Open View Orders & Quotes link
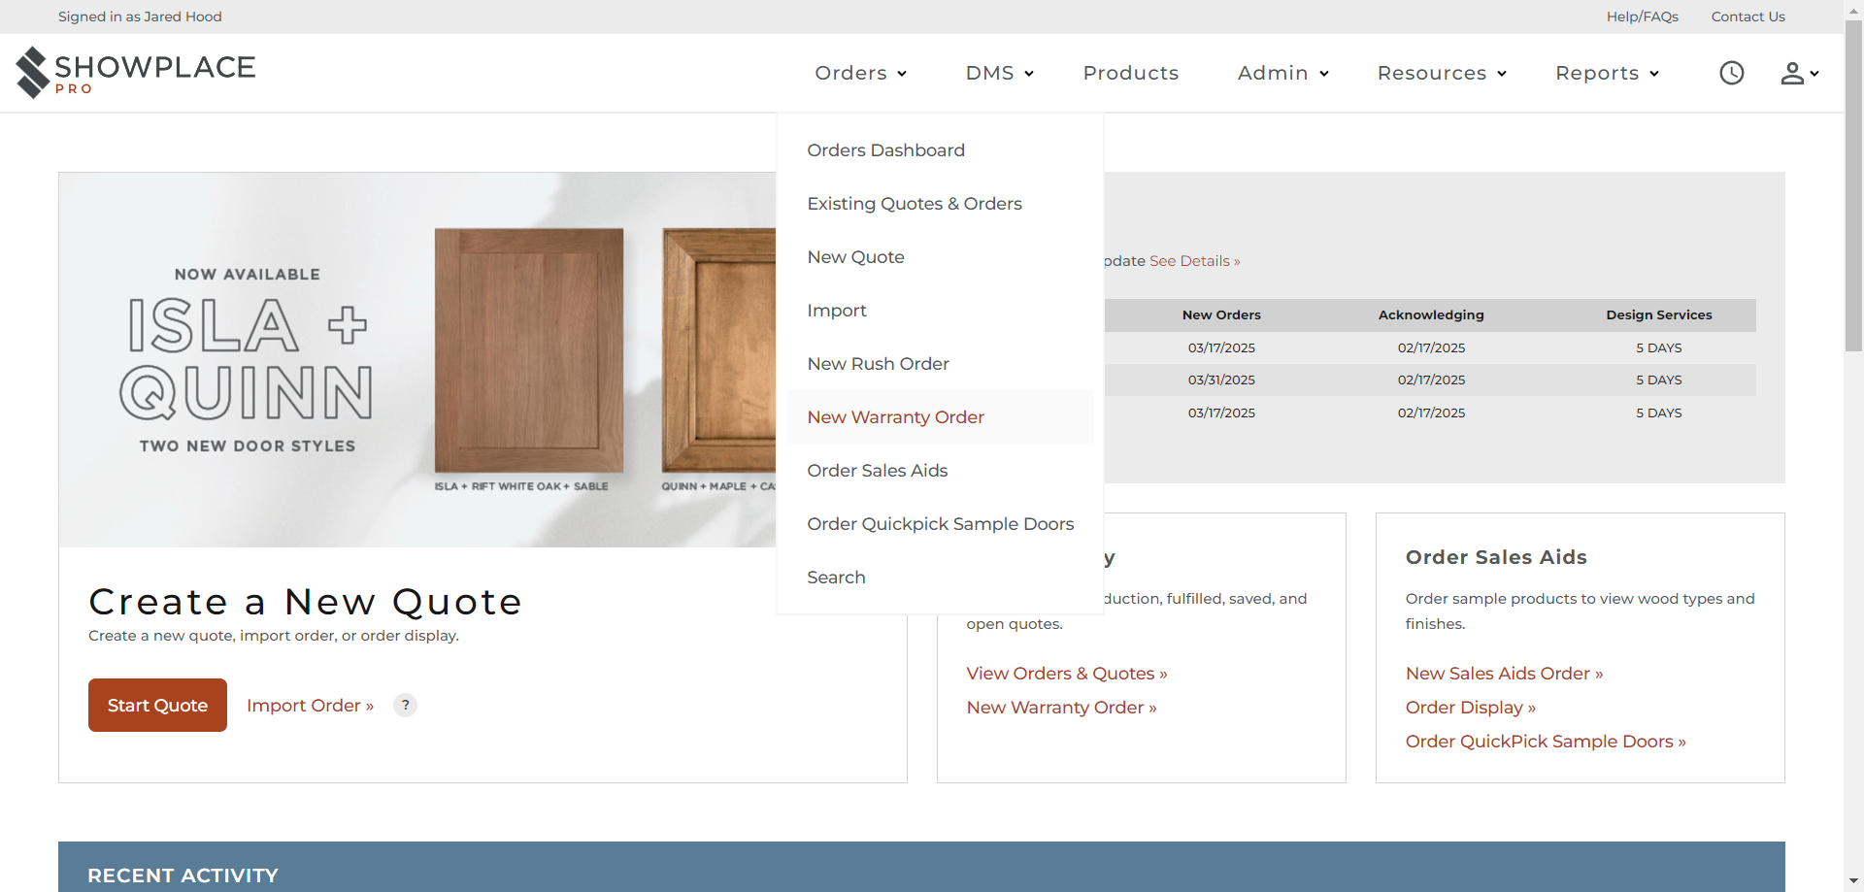This screenshot has width=1864, height=892. pyautogui.click(x=1067, y=674)
